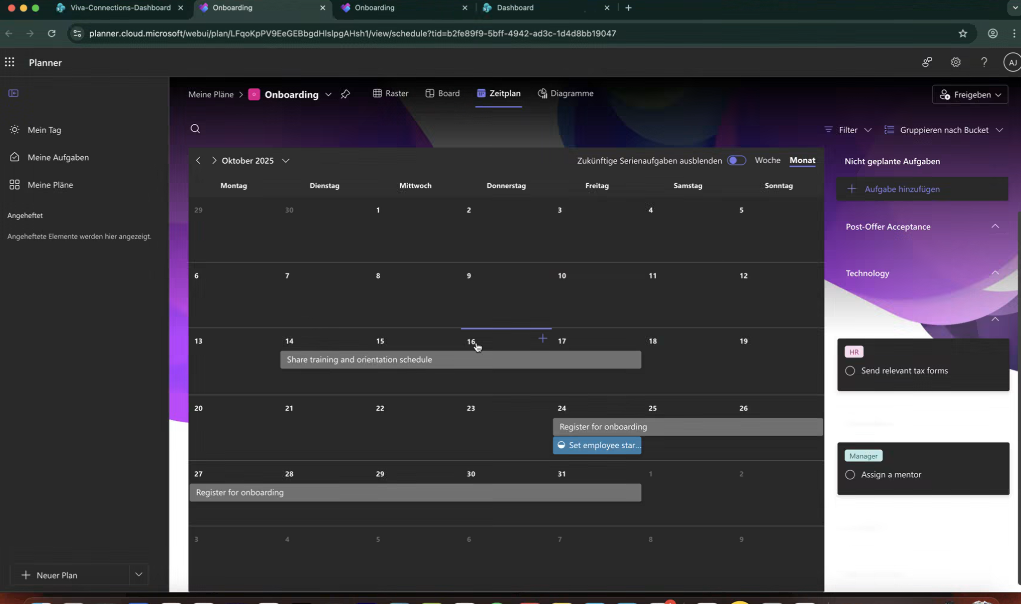The height and width of the screenshot is (604, 1021).
Task: Mark Assign a mentor as complete
Action: point(850,475)
